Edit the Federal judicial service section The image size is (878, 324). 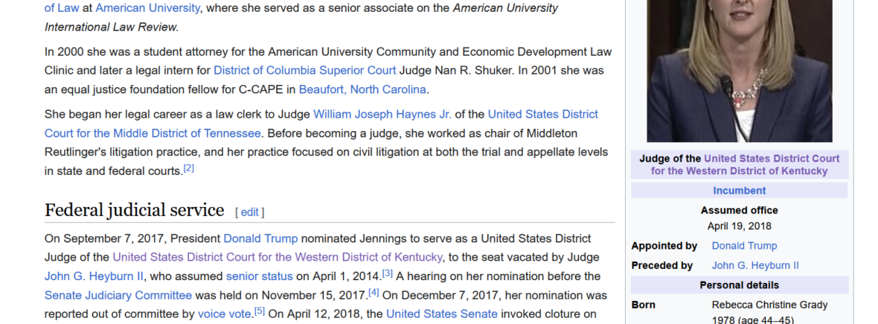pos(250,212)
